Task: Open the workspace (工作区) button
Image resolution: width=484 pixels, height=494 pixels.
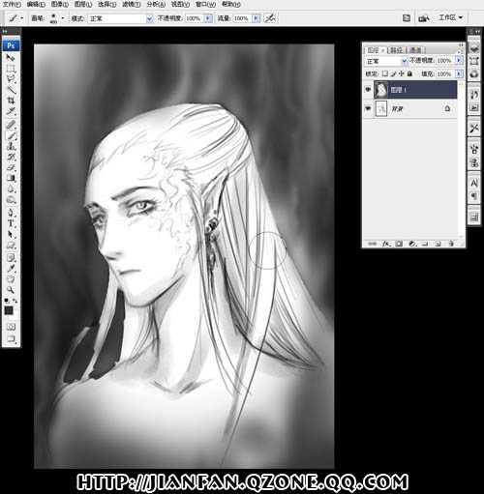Action: pos(450,17)
